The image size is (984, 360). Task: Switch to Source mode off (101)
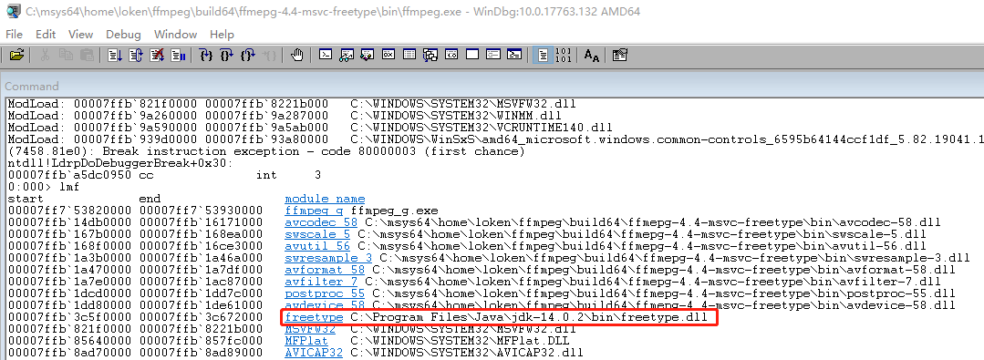(564, 55)
